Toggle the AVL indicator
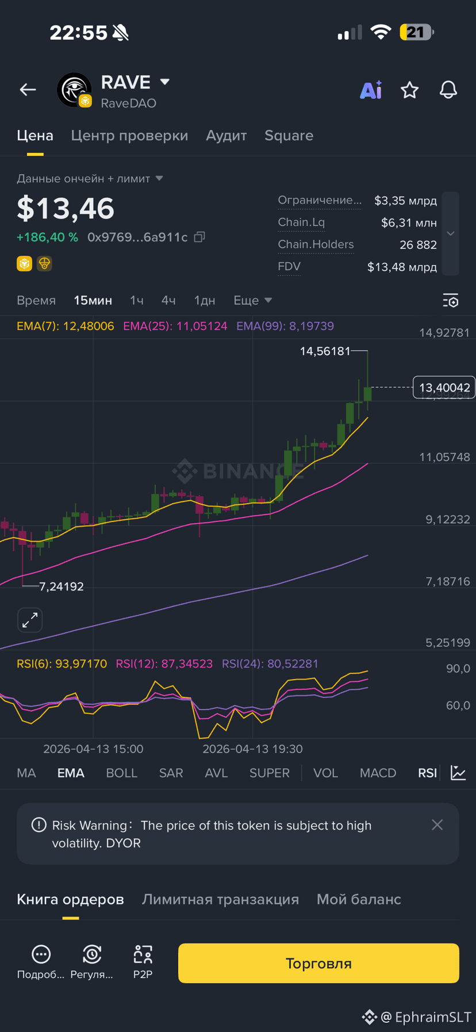The image size is (476, 1032). 216,773
